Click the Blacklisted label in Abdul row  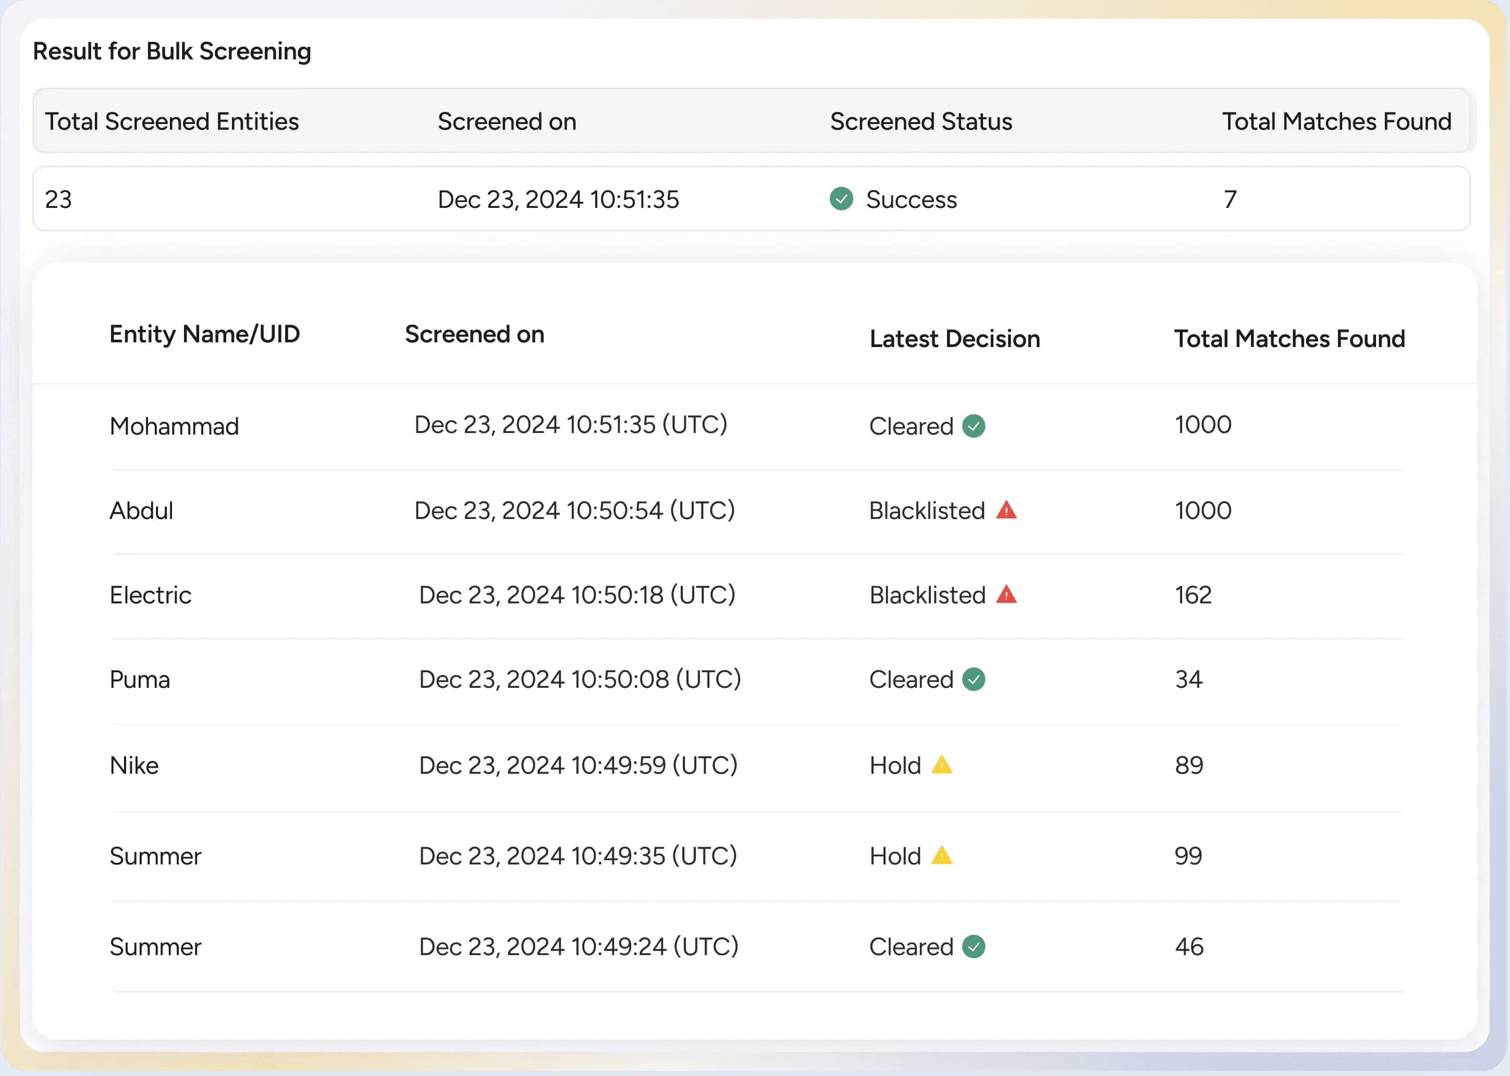pyautogui.click(x=926, y=511)
